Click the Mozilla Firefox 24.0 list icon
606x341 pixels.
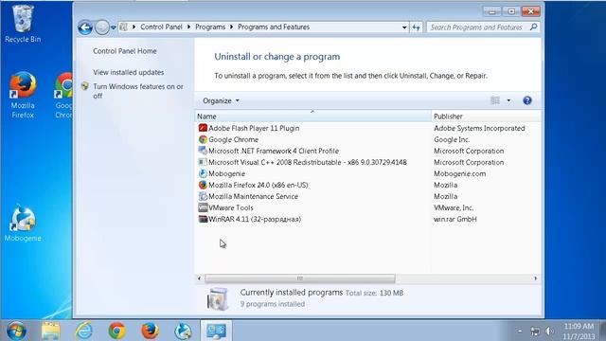coord(203,185)
